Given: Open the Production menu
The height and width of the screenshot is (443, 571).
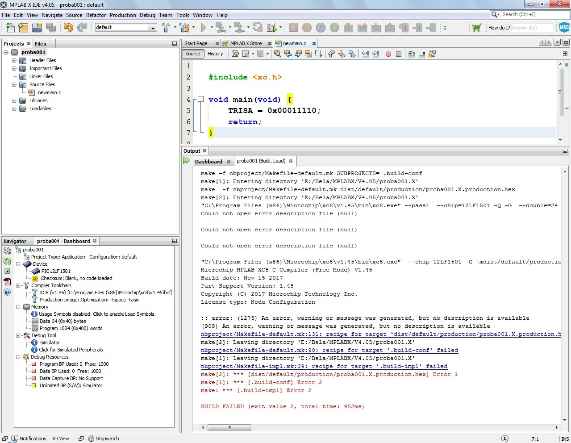Looking at the screenshot, I should pyautogui.click(x=123, y=15).
